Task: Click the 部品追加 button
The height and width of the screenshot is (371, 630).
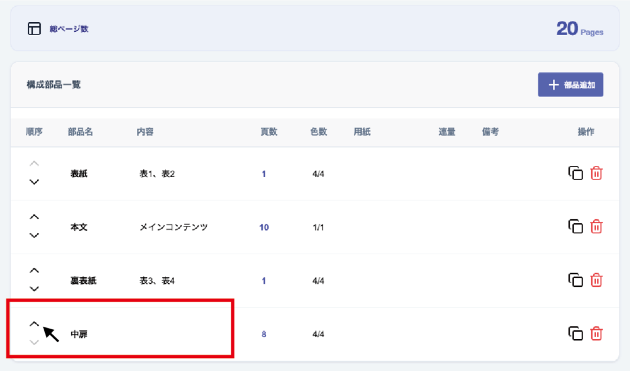Action: [570, 85]
